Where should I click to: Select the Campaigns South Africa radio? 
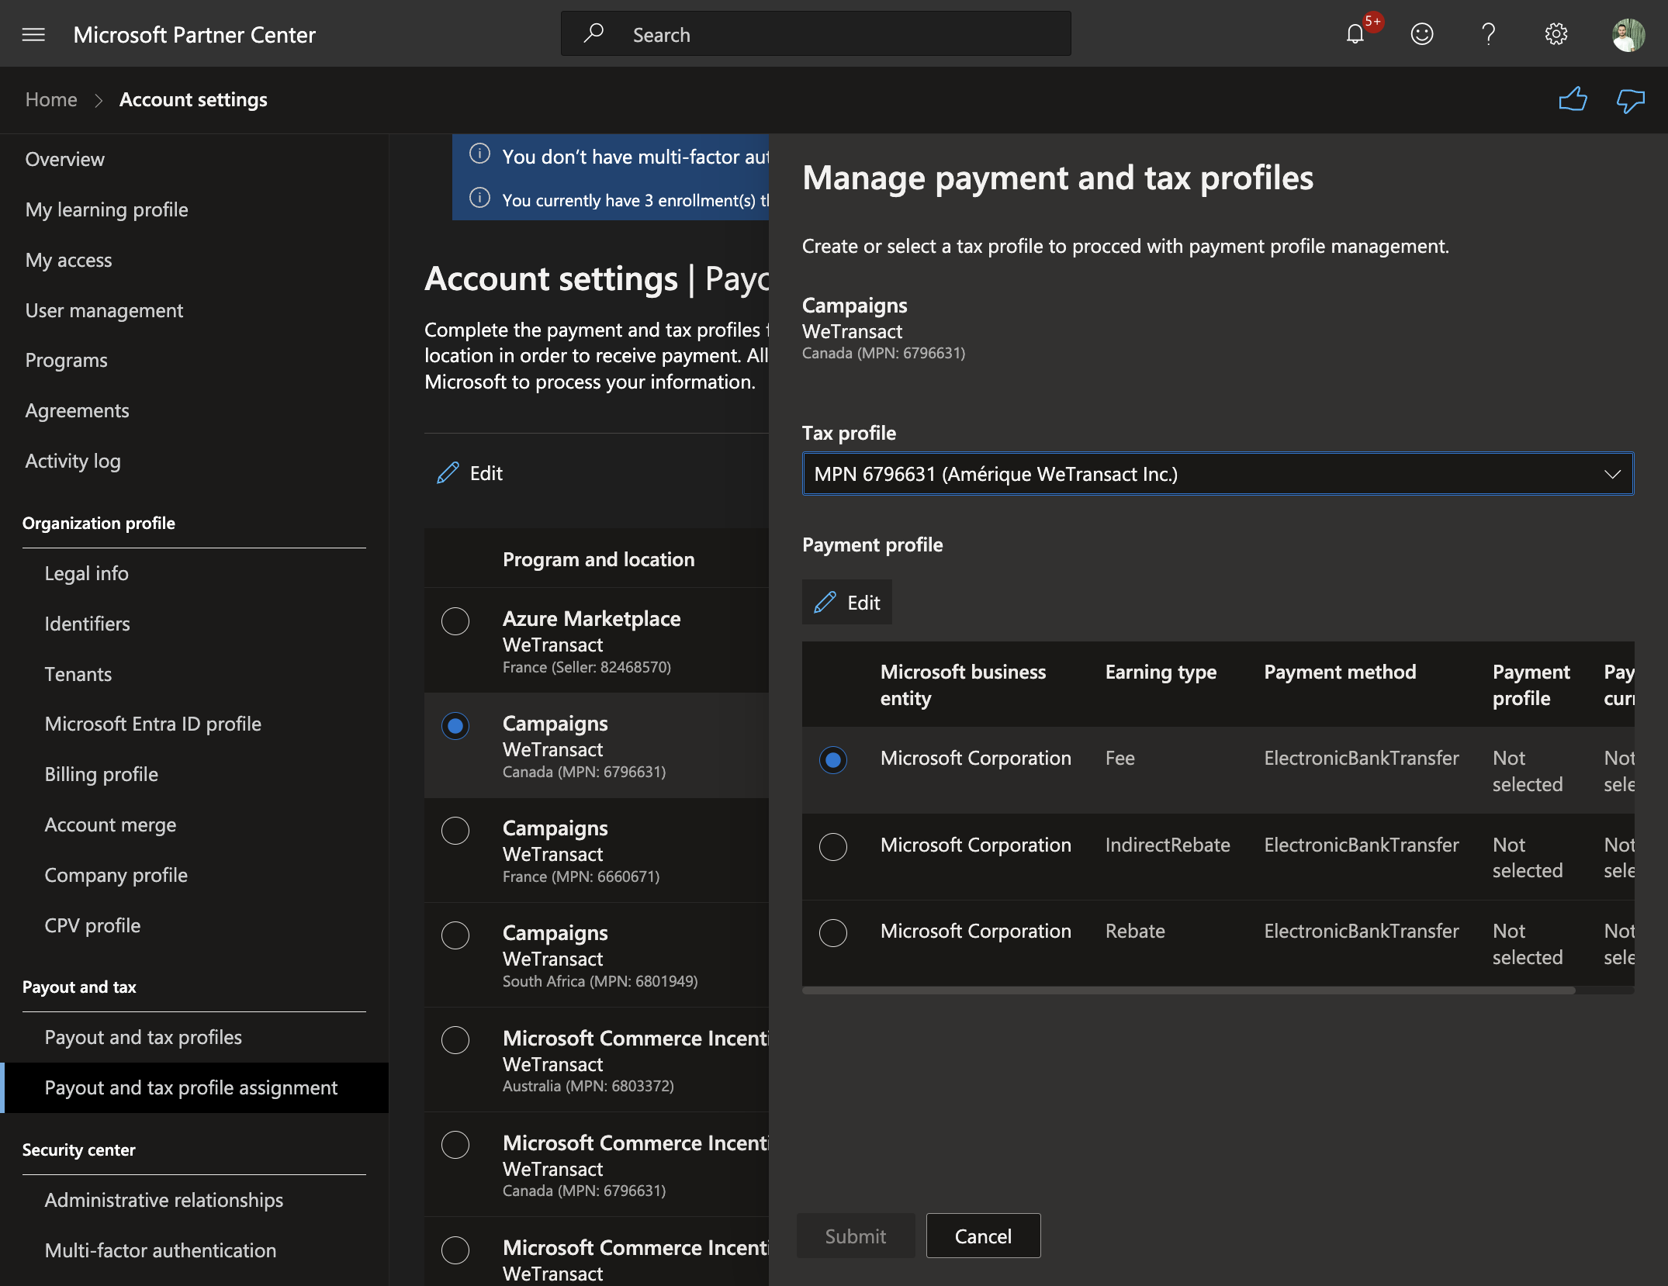click(455, 935)
